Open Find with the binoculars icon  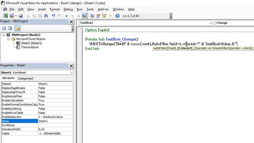[46, 16]
